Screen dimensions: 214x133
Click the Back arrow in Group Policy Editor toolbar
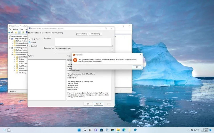click(x=9, y=32)
